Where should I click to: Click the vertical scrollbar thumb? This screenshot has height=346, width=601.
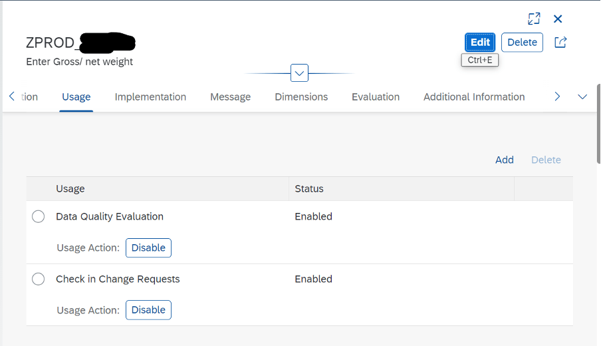pos(598,124)
